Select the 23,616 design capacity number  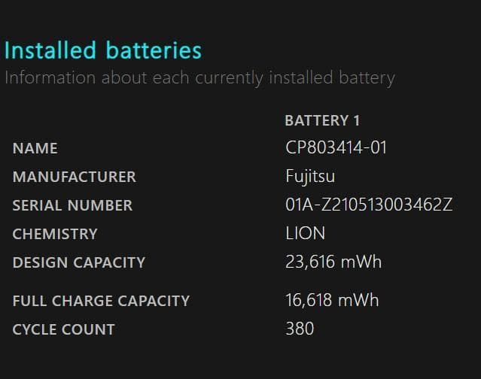tap(309, 262)
